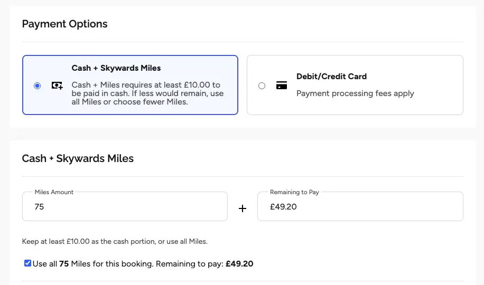Click the Cash + Skywards Miles card title
The width and height of the screenshot is (484, 285).
pyautogui.click(x=116, y=68)
